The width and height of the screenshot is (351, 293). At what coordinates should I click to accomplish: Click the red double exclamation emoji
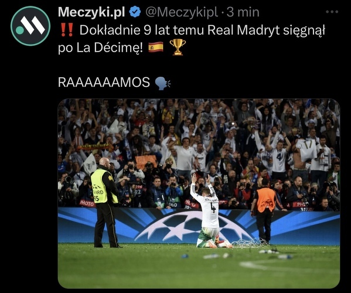pyautogui.click(x=67, y=30)
